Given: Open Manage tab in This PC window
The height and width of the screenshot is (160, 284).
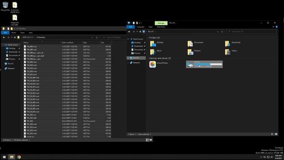Looking at the screenshot, I should [161, 23].
